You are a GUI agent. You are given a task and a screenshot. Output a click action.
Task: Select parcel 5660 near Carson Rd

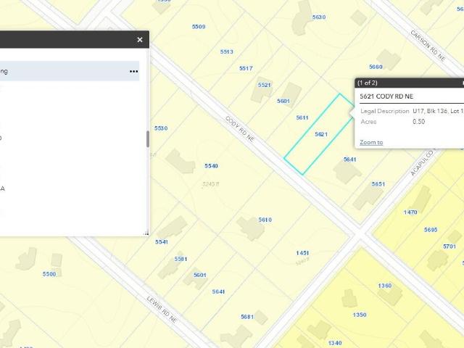[376, 67]
